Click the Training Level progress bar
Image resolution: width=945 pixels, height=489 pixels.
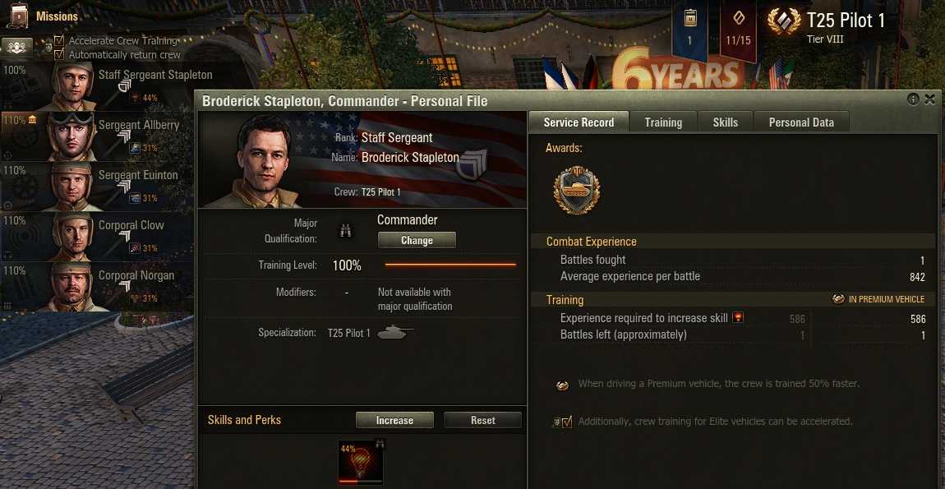coord(450,265)
